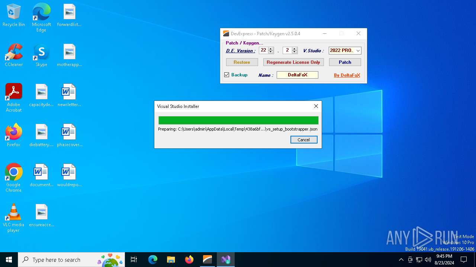Cancel the Visual Studio Installer

[304, 140]
